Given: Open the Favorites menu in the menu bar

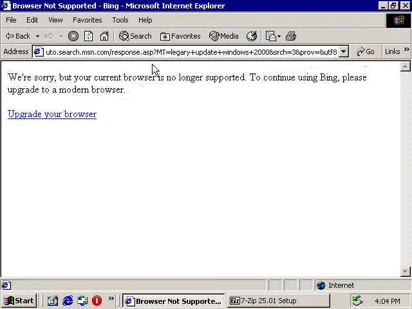Looking at the screenshot, I should (88, 20).
